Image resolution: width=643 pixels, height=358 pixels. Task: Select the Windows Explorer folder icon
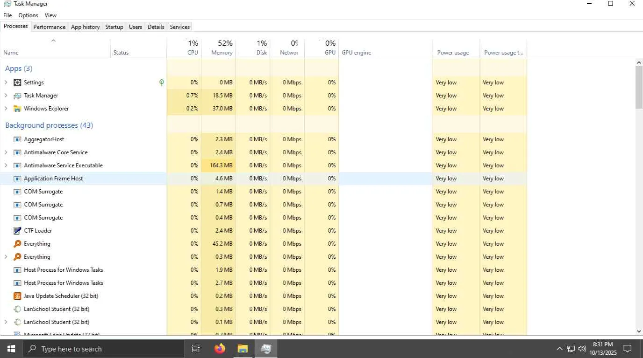pyautogui.click(x=17, y=109)
